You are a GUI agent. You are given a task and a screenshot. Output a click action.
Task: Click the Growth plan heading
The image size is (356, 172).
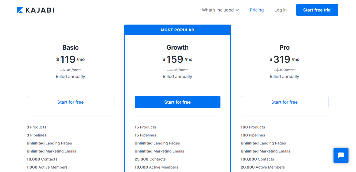coord(177,48)
